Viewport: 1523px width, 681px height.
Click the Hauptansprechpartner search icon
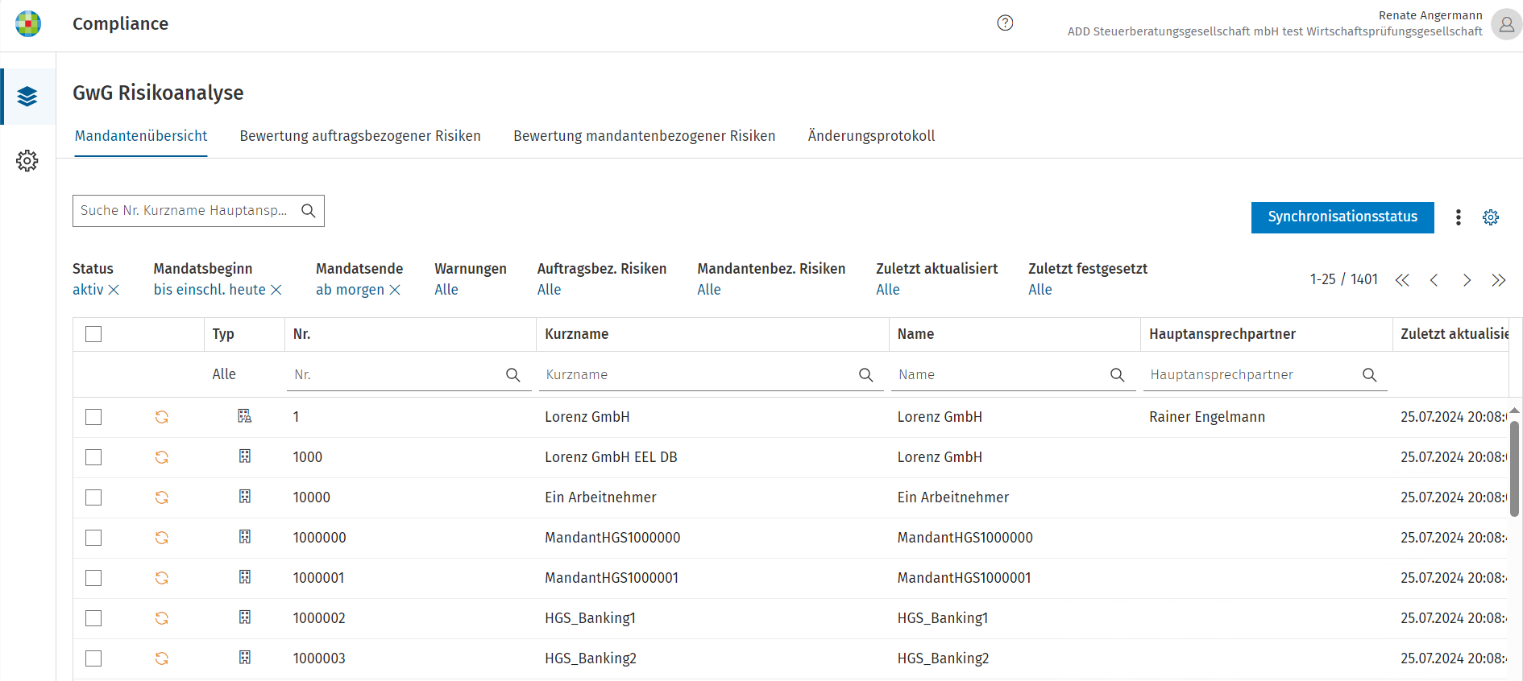1369,375
